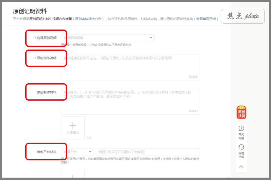This screenshot has height=180, width=271.
Task: Open the 常见问题 question mark icon
Action: [241, 128]
